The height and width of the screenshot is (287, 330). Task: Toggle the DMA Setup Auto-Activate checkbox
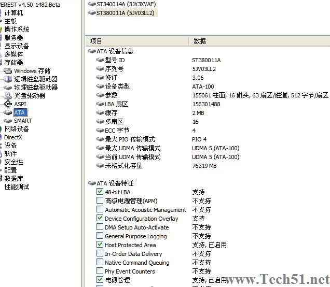[100, 227]
